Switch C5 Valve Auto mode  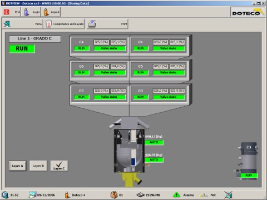169,73
